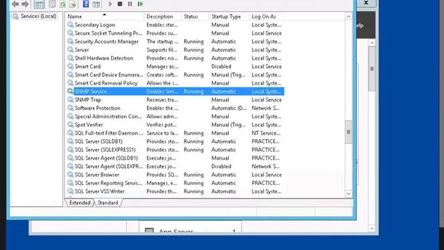
Task: Select SQL Server Reporting Servic... row
Action: tap(176, 183)
